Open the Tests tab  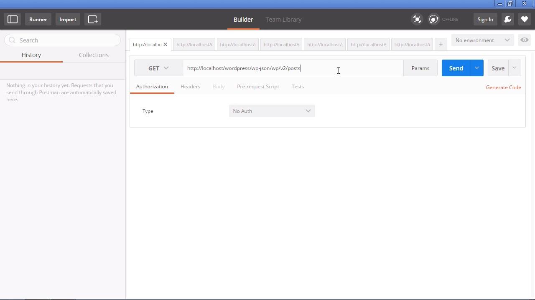298,87
